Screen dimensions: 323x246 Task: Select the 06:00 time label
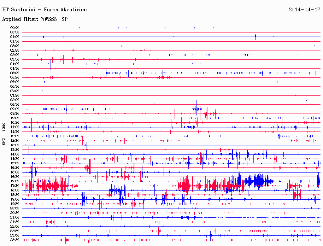pos(15,82)
